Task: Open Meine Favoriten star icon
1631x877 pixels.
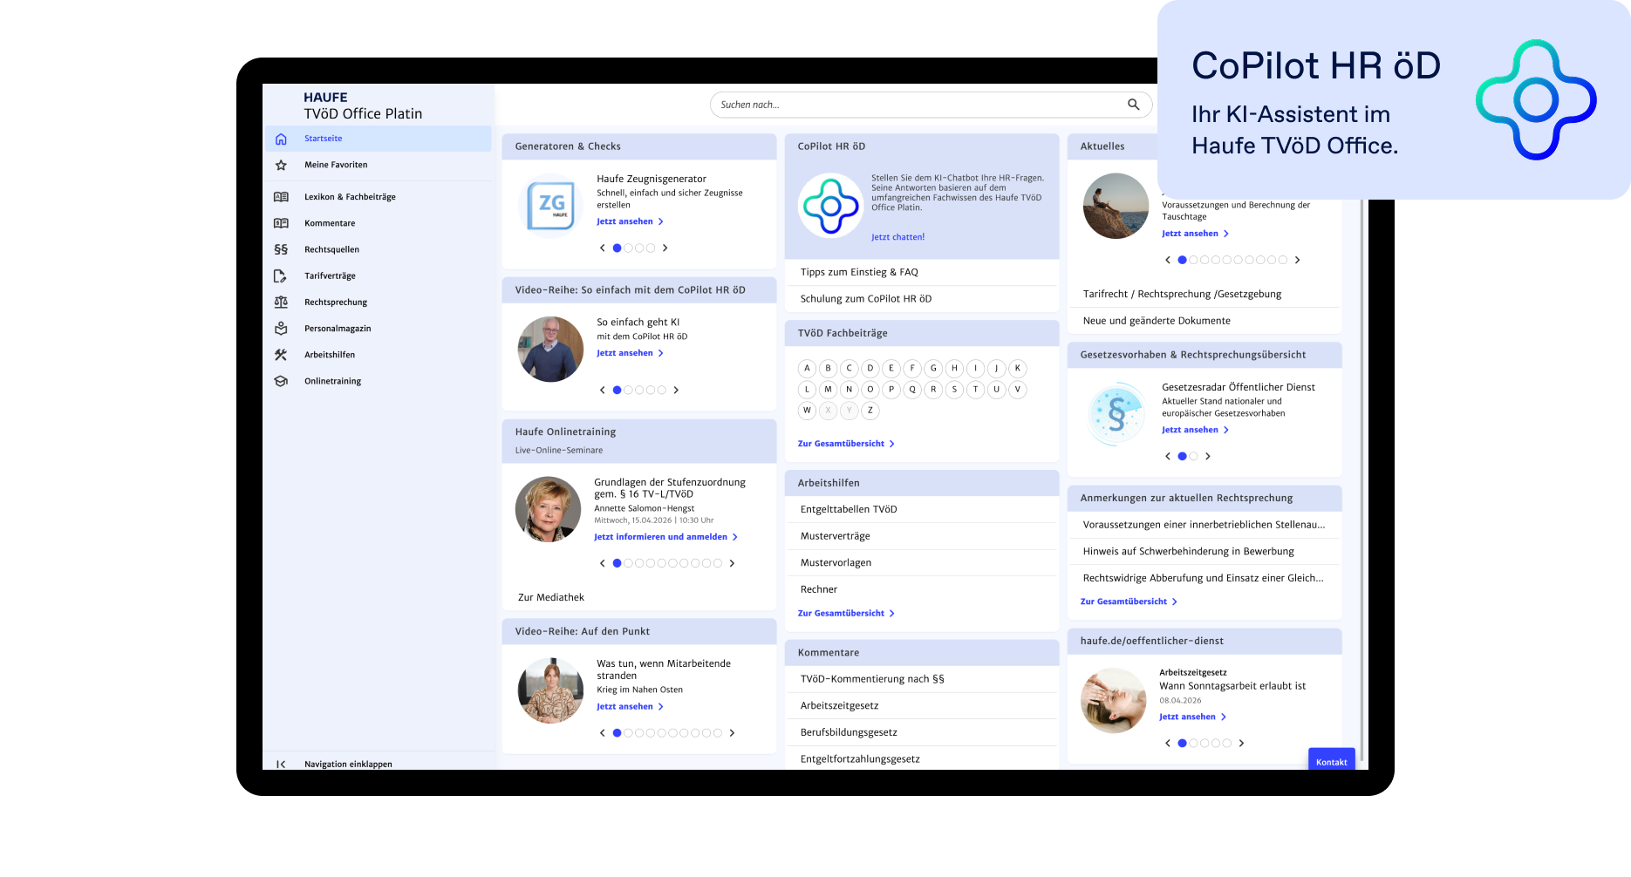Action: (281, 165)
